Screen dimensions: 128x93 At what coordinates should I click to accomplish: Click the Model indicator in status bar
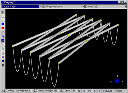click(x=119, y=91)
